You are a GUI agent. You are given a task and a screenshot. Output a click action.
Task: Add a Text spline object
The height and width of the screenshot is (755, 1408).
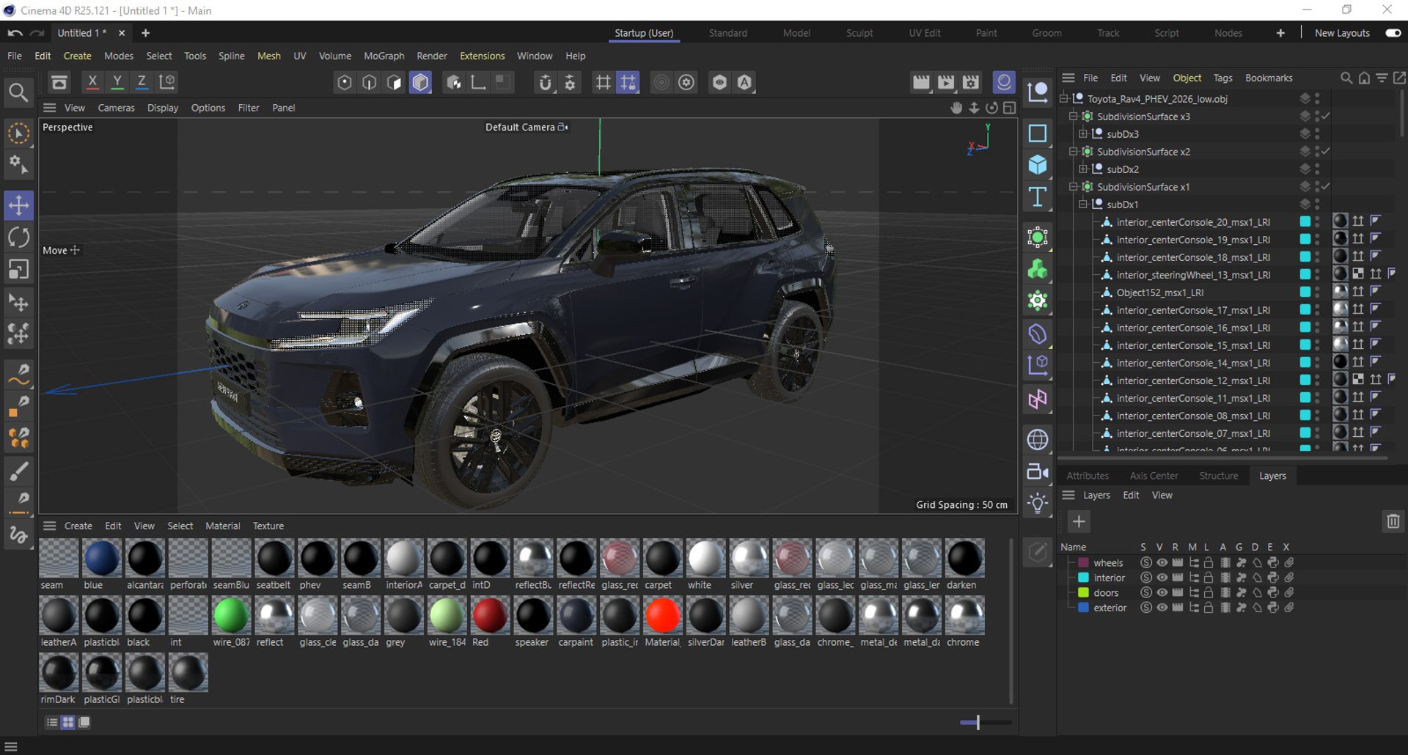tap(1038, 197)
